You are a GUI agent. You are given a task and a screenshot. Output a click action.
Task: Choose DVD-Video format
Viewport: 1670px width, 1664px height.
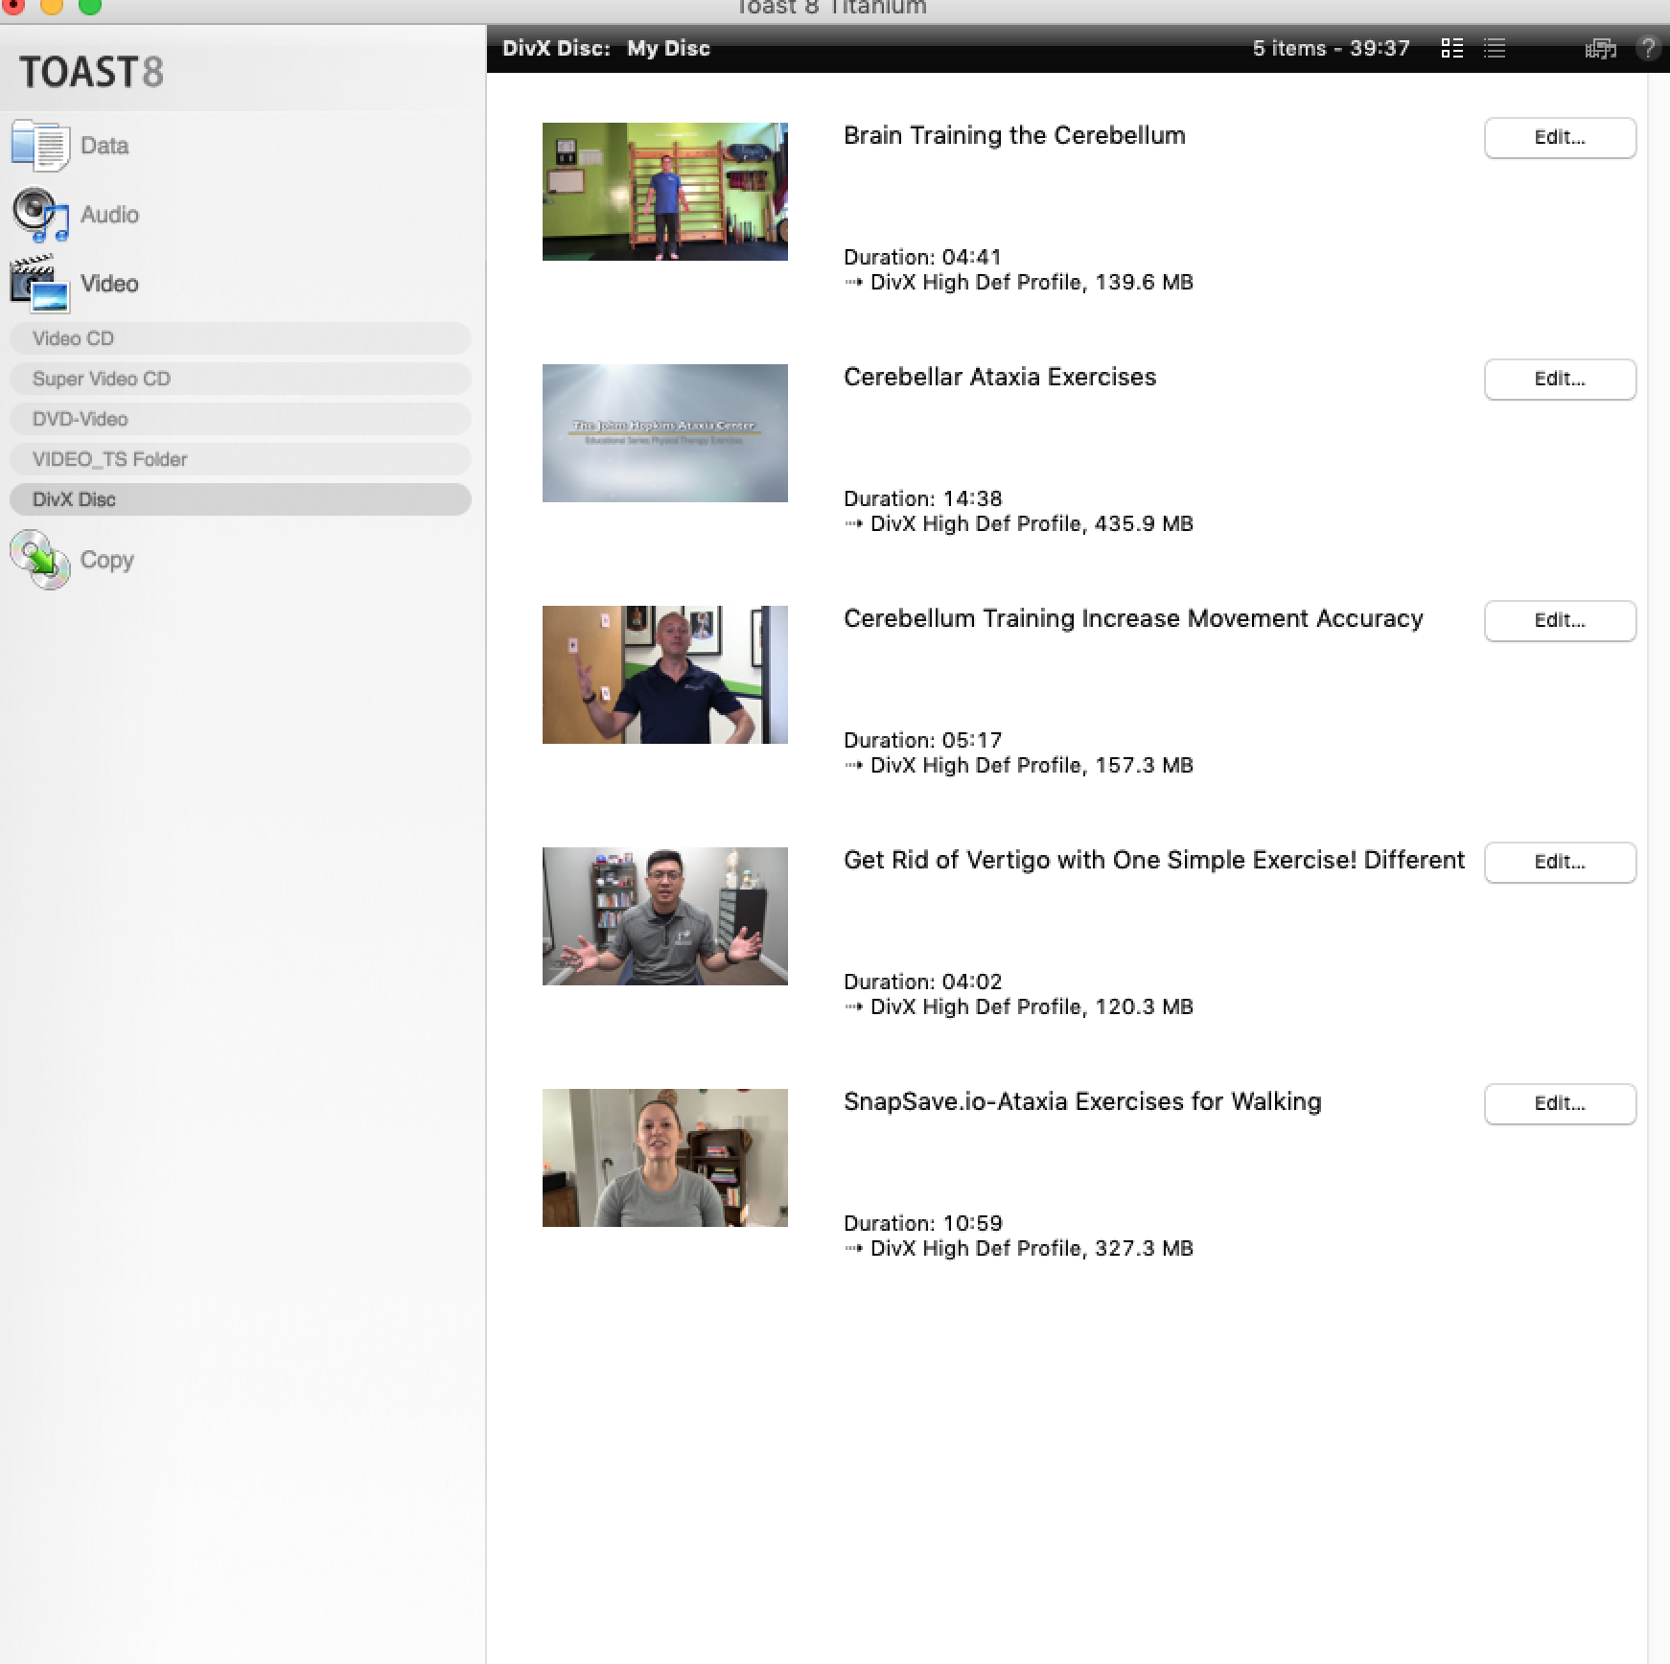coord(240,419)
